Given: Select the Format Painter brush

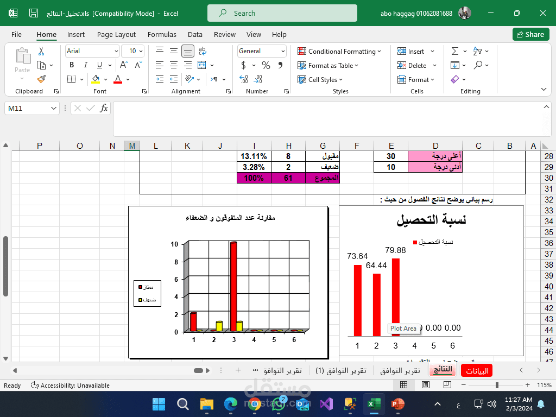Looking at the screenshot, I should pyautogui.click(x=41, y=79).
